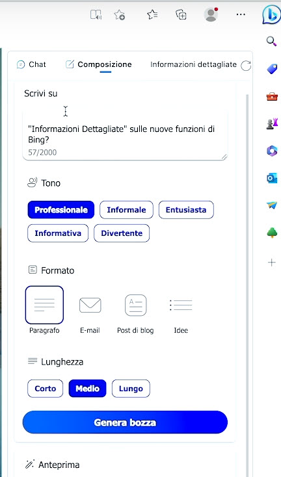The height and width of the screenshot is (477, 281).
Task: Open the Games chess pieces sidebar icon
Action: pos(272,123)
